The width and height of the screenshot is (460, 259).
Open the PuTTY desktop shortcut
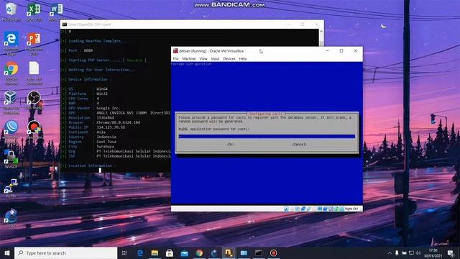tap(11, 188)
